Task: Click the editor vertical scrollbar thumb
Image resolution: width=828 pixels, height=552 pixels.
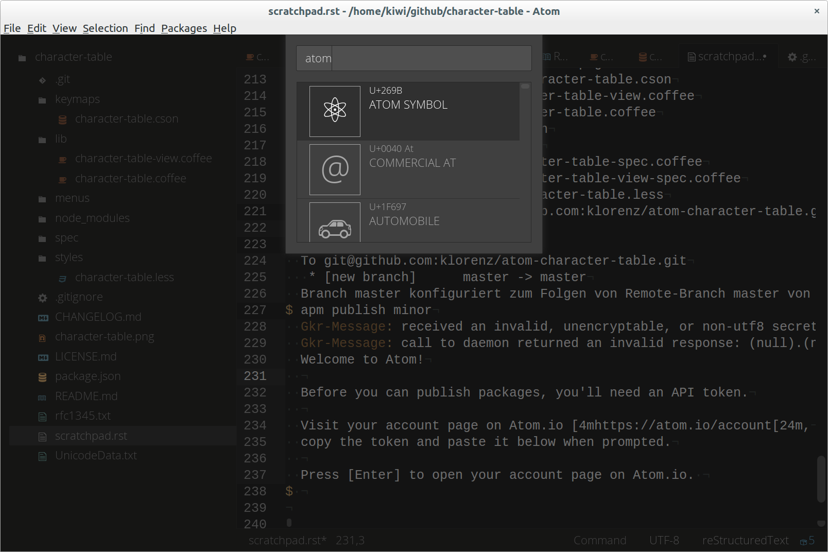Action: coord(821,479)
